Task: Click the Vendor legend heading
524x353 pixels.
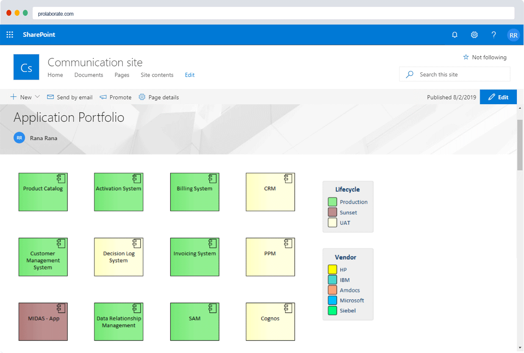Action: tap(346, 257)
